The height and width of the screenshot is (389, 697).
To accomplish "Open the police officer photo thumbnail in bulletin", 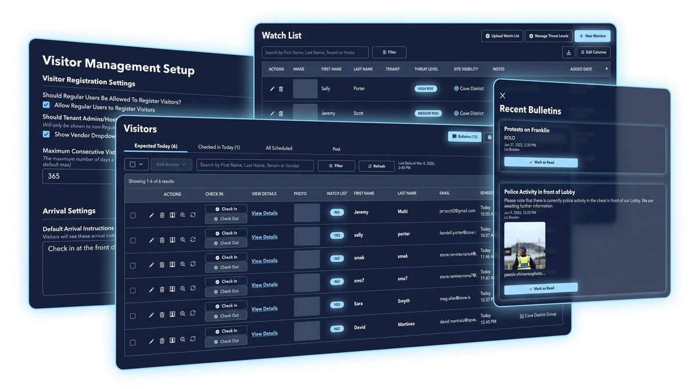I will click(524, 246).
